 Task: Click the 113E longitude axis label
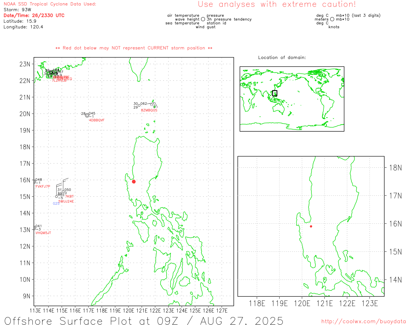pyautogui.click(x=35, y=310)
